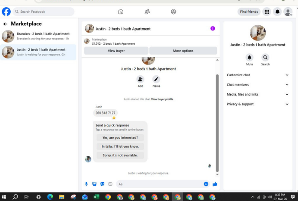Open Microsoft Edge from the taskbar
The image size is (298, 201).
click(x=50, y=197)
